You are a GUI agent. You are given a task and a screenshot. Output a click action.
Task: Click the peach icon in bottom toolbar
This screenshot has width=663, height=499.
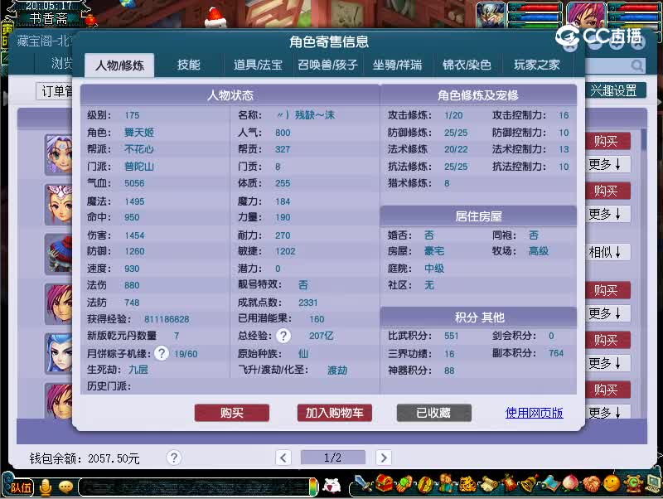[x=571, y=484]
